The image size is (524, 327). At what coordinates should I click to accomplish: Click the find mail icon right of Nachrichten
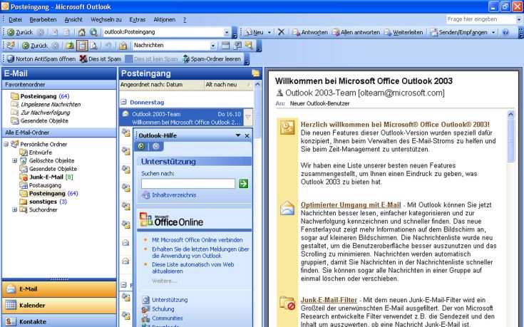click(249, 45)
